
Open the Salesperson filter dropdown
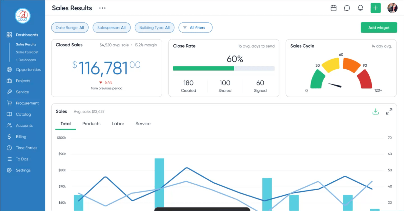tap(111, 27)
